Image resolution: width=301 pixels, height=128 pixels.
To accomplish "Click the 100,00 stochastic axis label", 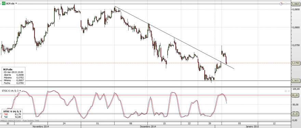I will [296, 89].
